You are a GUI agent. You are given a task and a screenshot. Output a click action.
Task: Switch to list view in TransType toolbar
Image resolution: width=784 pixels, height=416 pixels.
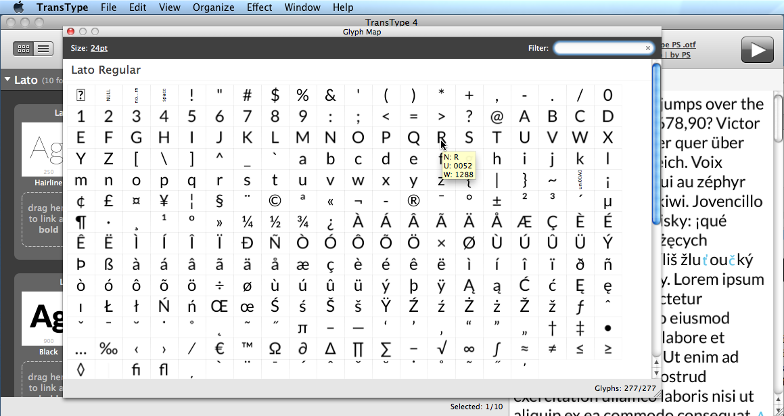coord(43,49)
